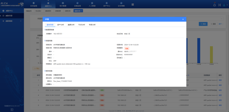The width and height of the screenshot is (229, 112).
Task: Open the 人工智能 module
Action: click(x=92, y=4)
